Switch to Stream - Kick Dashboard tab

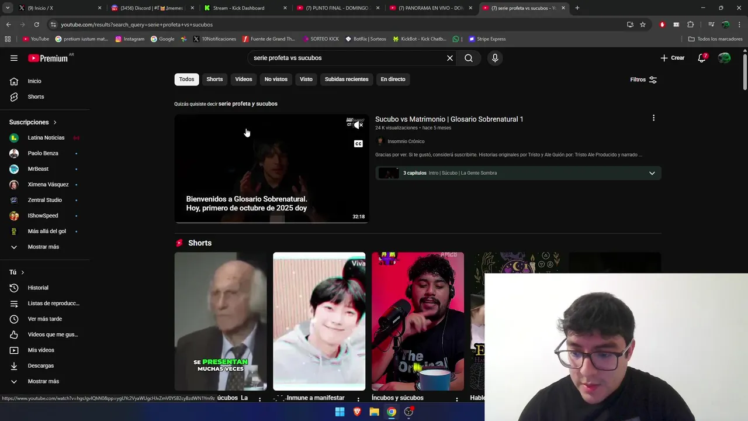(245, 8)
